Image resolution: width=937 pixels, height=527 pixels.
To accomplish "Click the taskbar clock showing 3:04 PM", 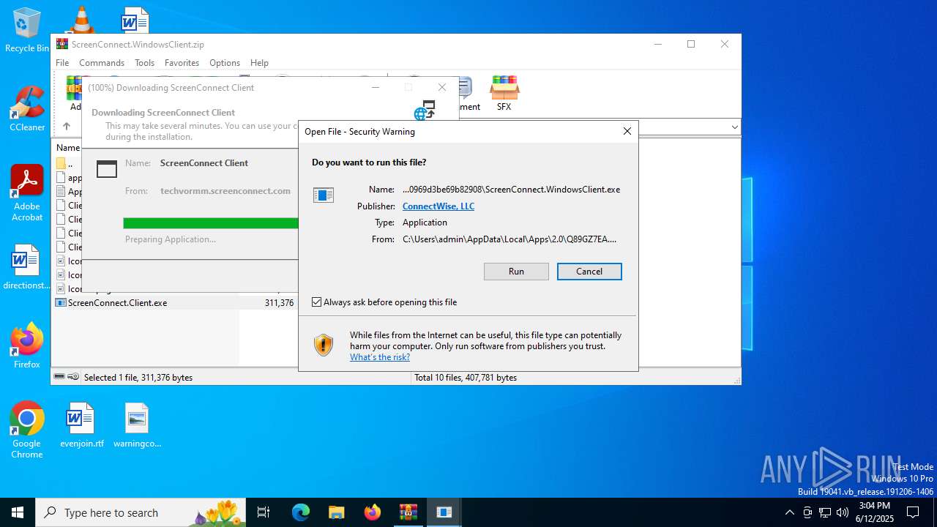I will [x=875, y=512].
